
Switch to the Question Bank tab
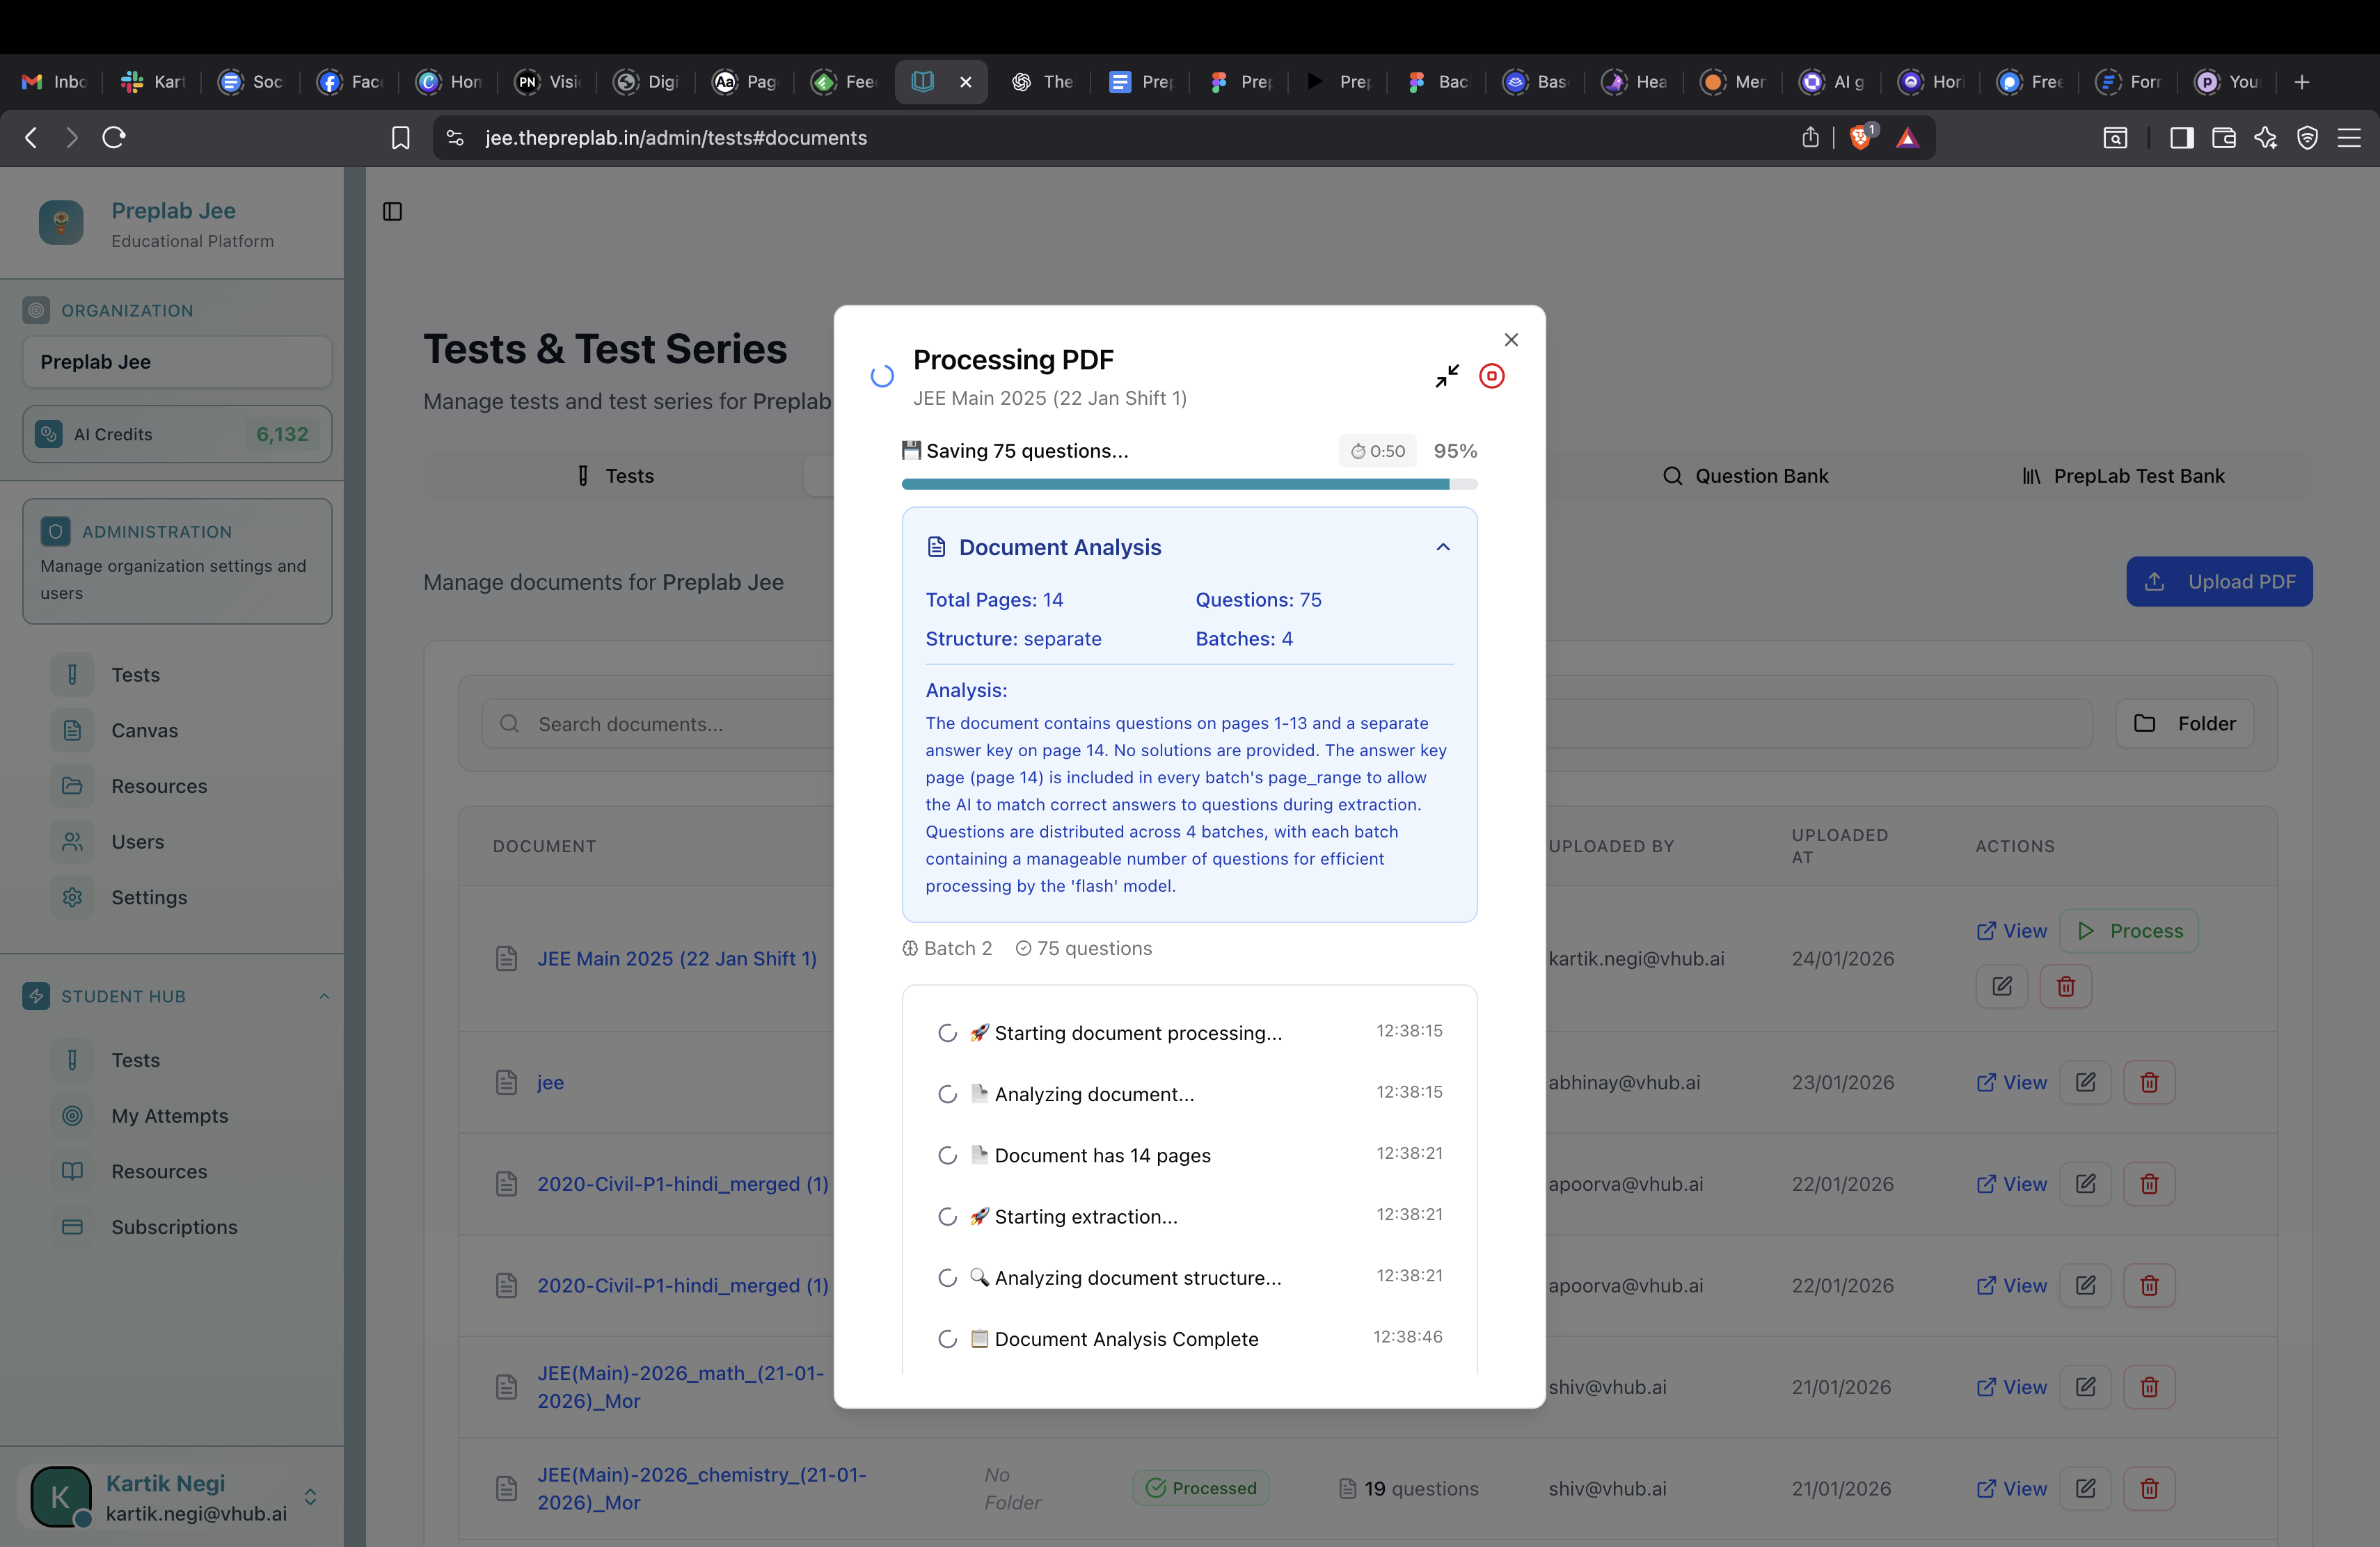(x=1745, y=476)
